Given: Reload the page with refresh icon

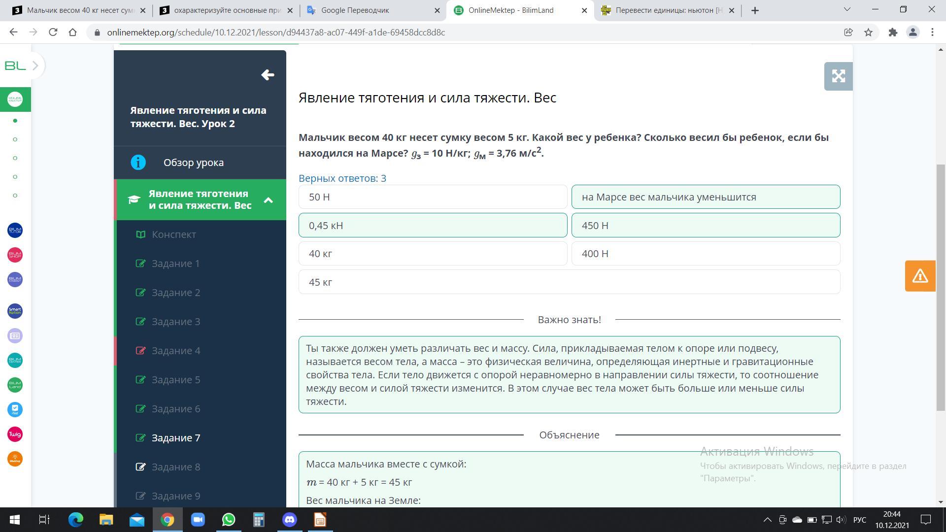Looking at the screenshot, I should [53, 32].
